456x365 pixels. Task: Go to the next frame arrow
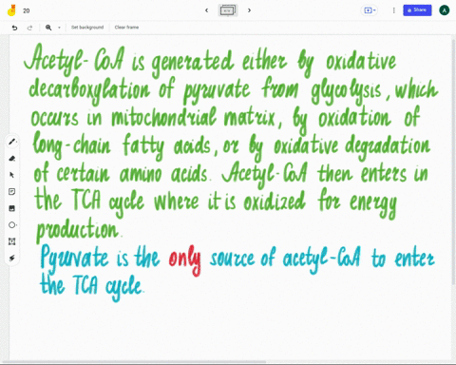coord(249,10)
